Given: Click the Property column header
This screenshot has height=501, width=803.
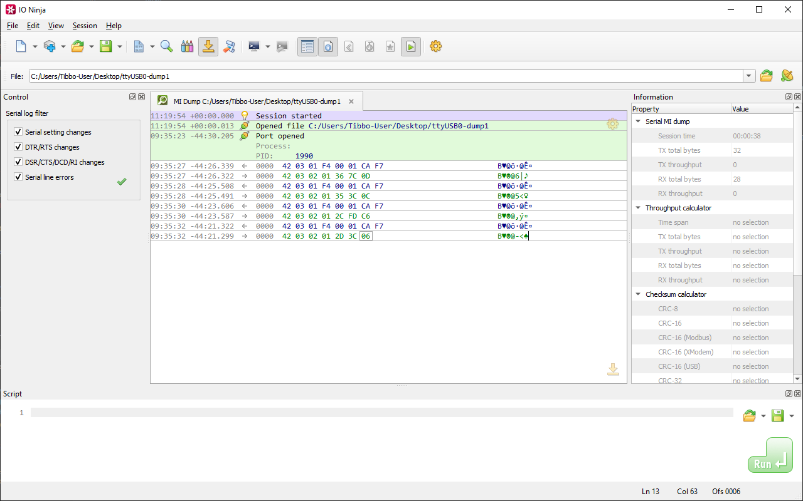Looking at the screenshot, I should [x=681, y=109].
